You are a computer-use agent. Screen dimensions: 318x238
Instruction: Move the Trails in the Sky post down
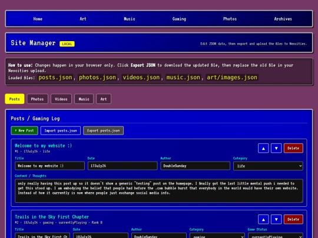pos(276,219)
